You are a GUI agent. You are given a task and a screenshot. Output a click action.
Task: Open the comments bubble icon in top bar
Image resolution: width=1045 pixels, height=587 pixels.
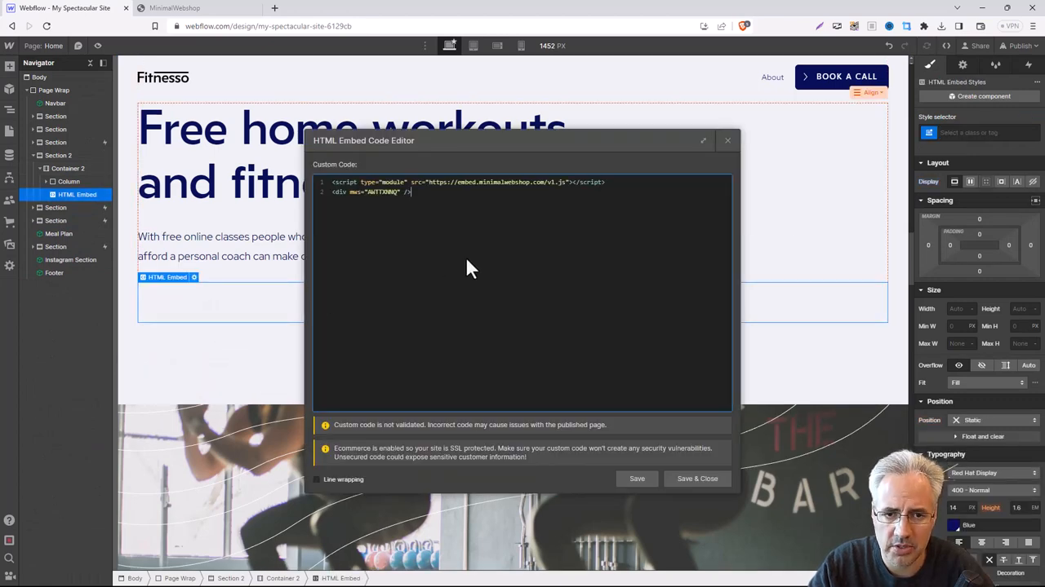[78, 46]
